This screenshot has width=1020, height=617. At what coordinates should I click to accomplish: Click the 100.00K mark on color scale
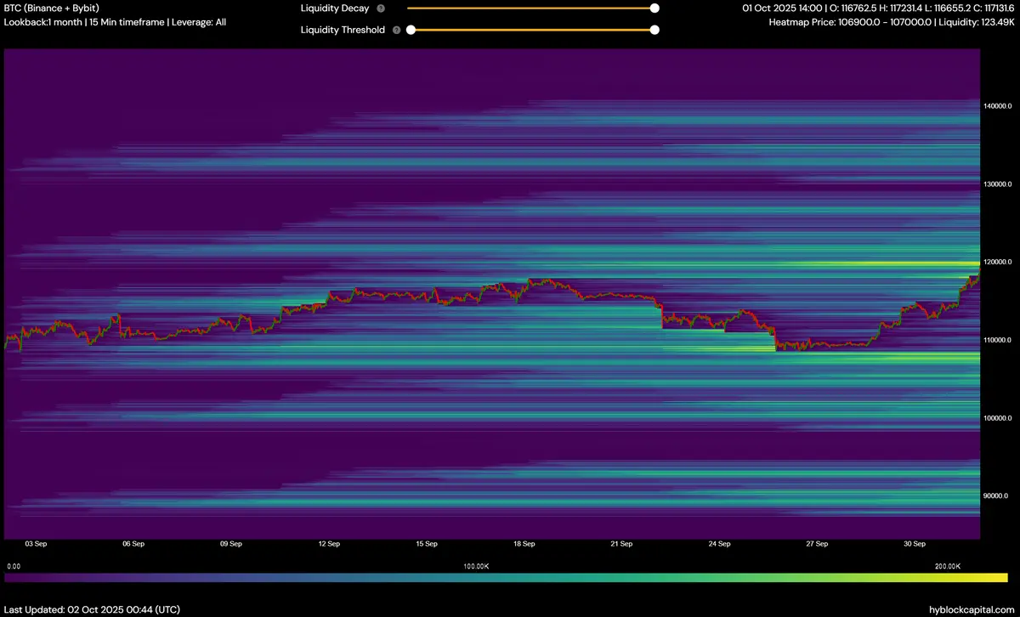(476, 566)
